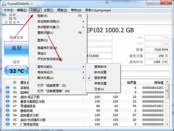Toggle the checked 警告声音 option
The height and width of the screenshot is (131, 174).
click(103, 78)
